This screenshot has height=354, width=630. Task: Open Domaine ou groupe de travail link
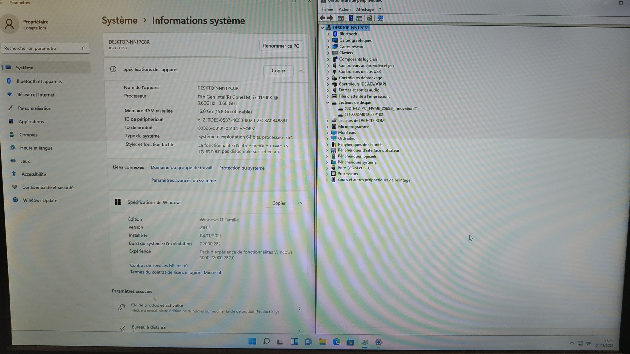pyautogui.click(x=181, y=167)
